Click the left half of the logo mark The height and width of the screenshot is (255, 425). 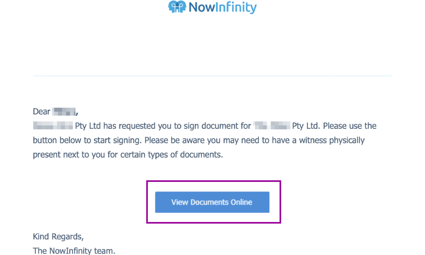tap(172, 7)
